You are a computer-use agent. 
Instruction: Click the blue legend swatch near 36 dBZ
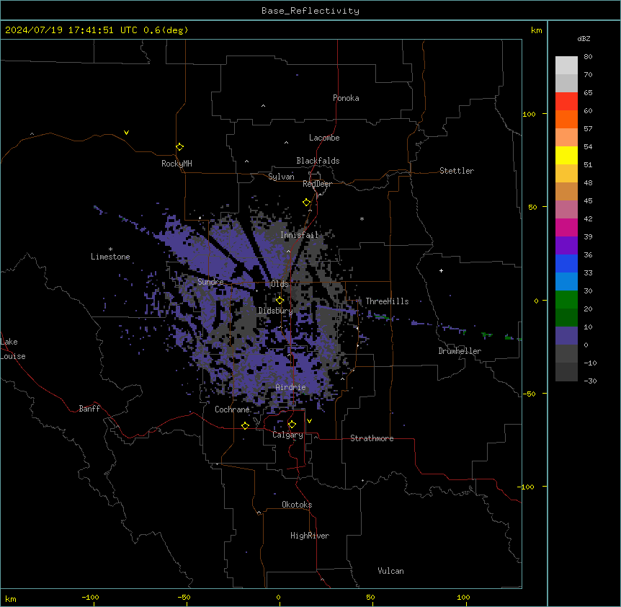(x=566, y=263)
